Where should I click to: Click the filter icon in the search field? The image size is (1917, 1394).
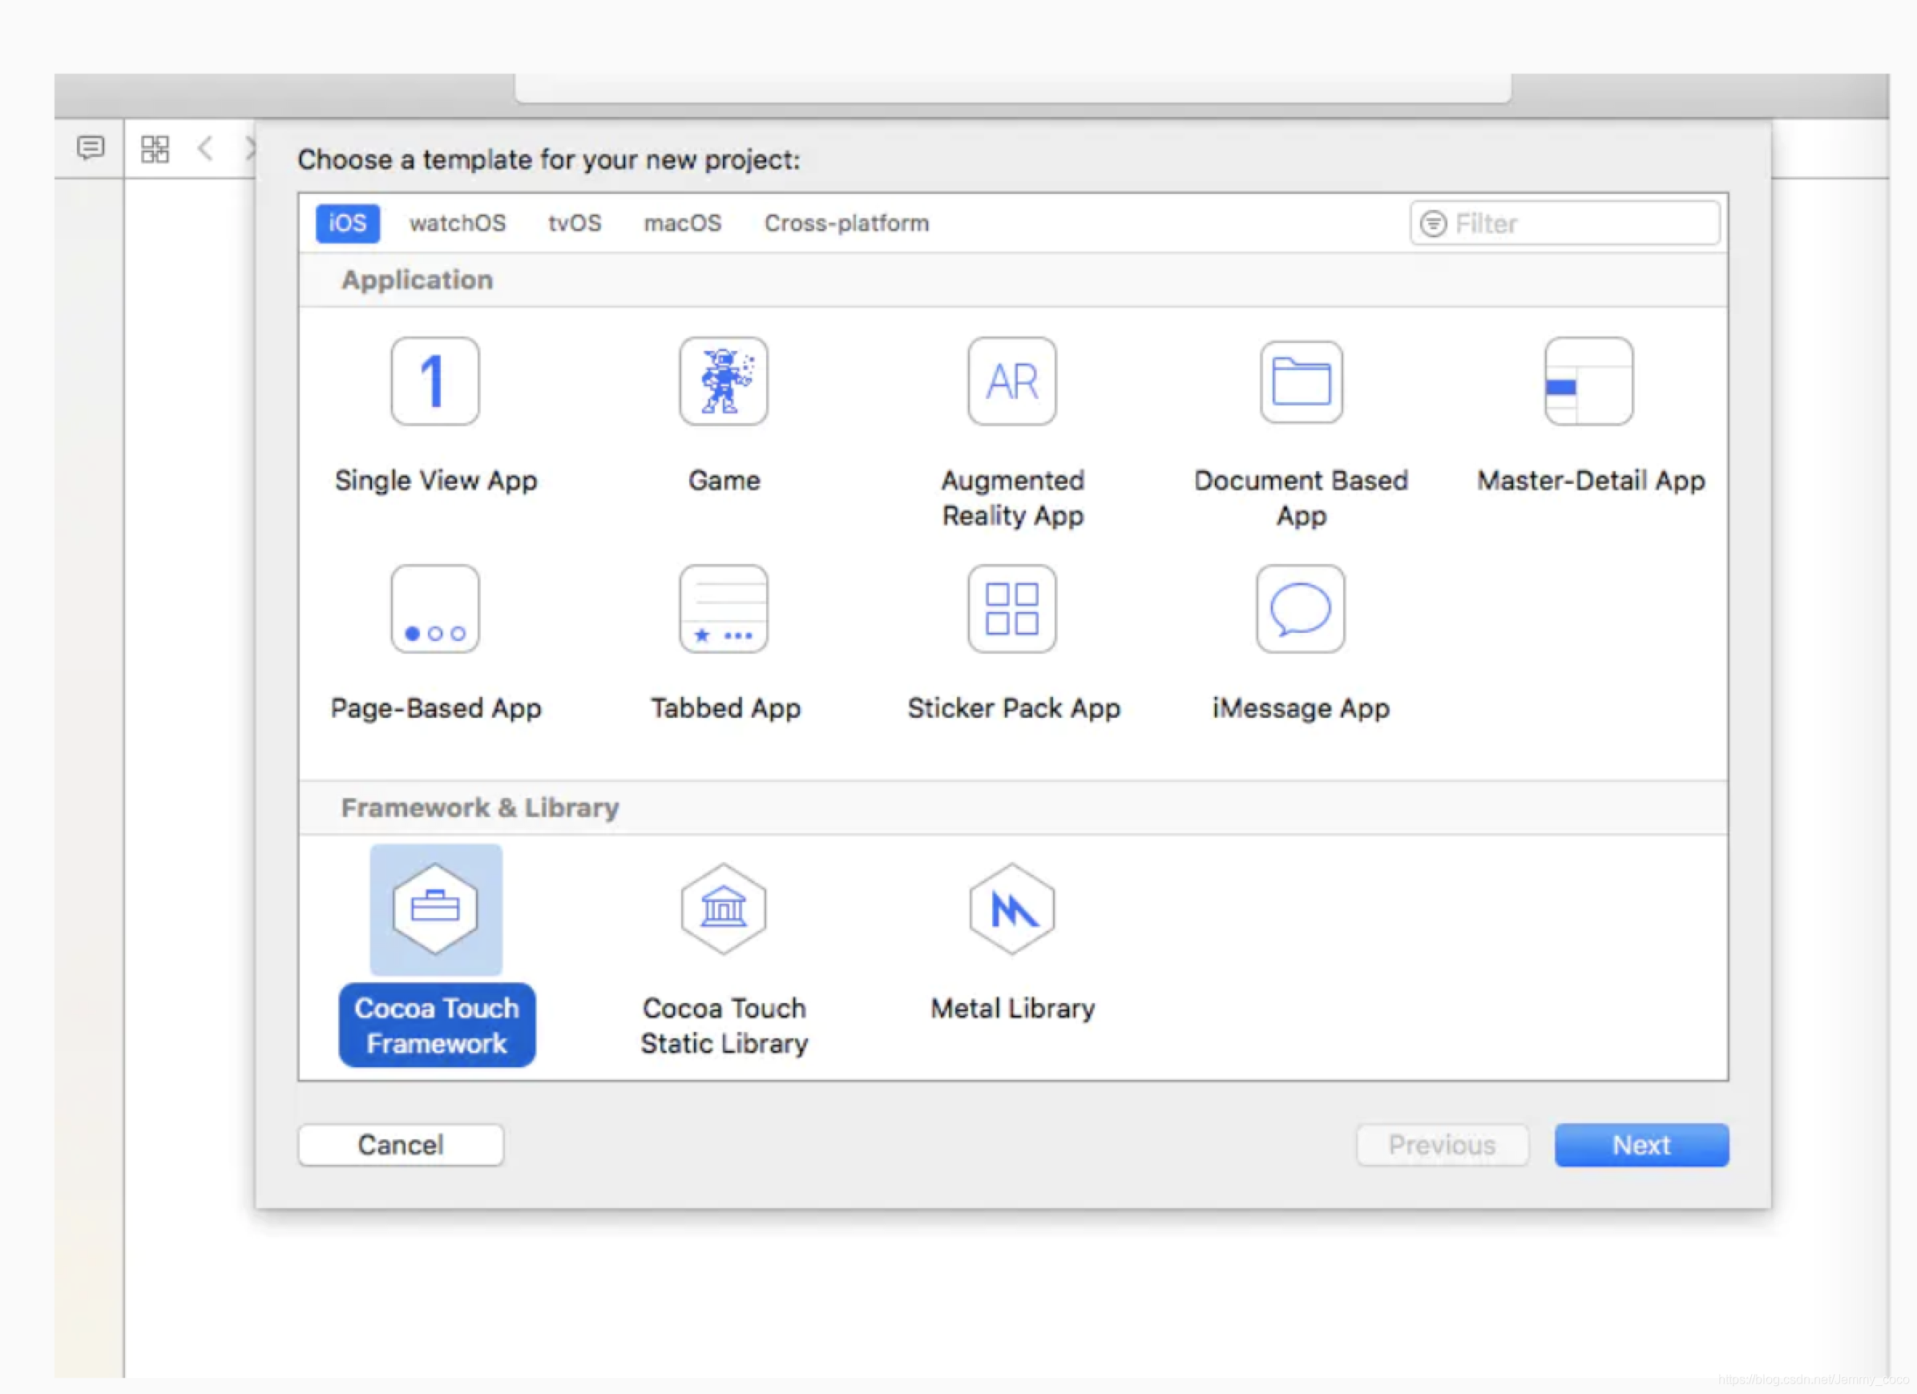point(1433,224)
